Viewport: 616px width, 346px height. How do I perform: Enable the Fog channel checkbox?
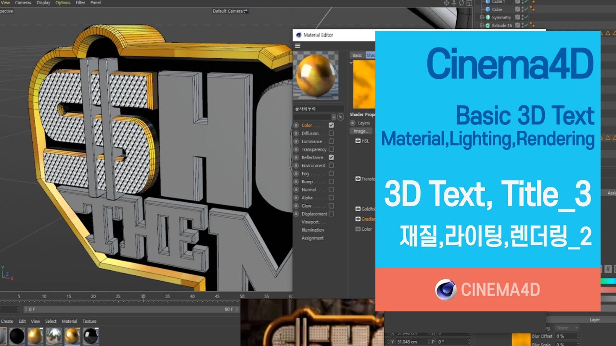[x=331, y=173]
